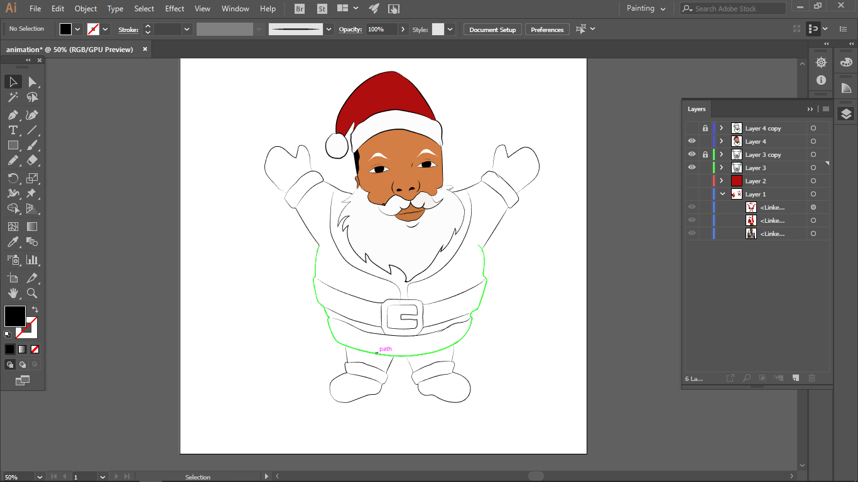Click the Document Setup button
The width and height of the screenshot is (858, 482).
point(492,29)
